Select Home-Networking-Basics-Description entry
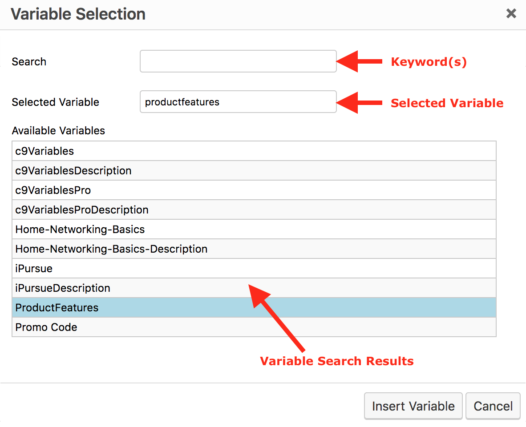 (111, 249)
